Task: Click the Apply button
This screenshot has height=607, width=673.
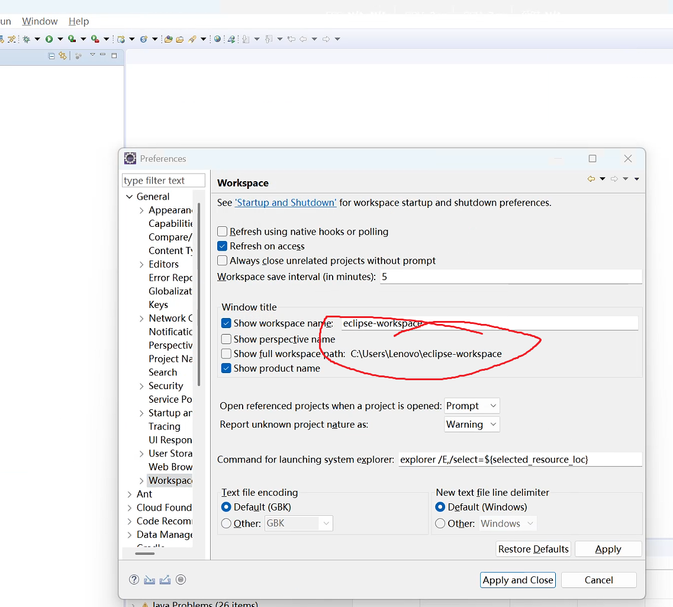Action: [x=608, y=549]
